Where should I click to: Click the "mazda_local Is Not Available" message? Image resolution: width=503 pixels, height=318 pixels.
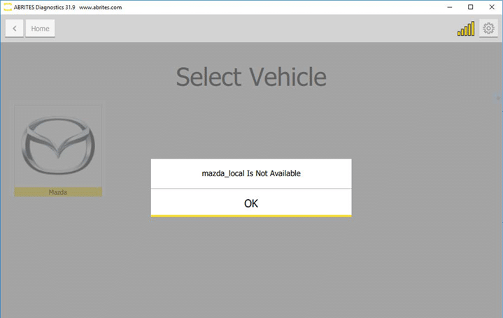pos(250,173)
